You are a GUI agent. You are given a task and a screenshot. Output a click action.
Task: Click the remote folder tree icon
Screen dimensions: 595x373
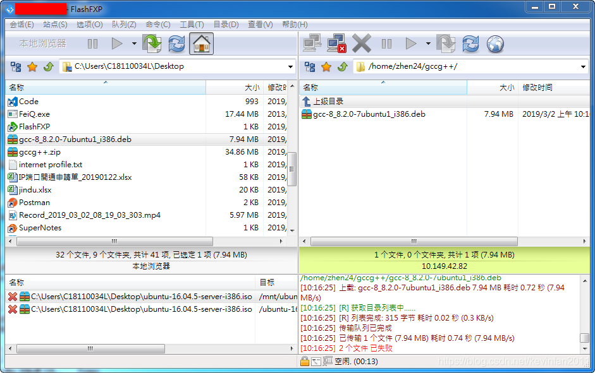tap(310, 67)
